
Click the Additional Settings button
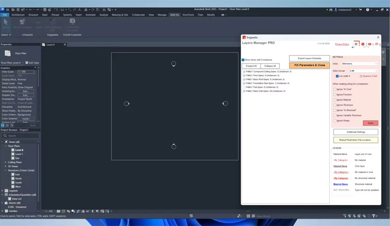tap(355, 132)
